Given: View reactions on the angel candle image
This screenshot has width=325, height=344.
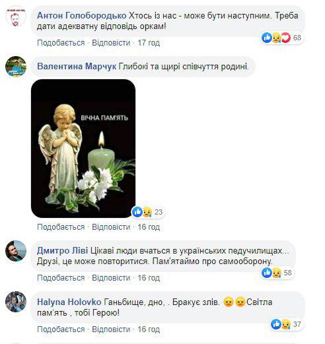Looking at the screenshot, I should [147, 212].
